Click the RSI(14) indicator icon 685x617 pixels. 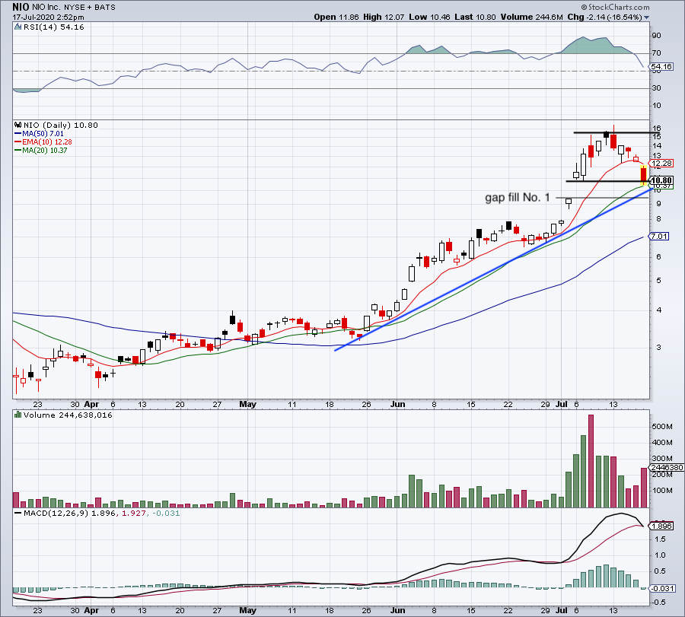(18, 27)
